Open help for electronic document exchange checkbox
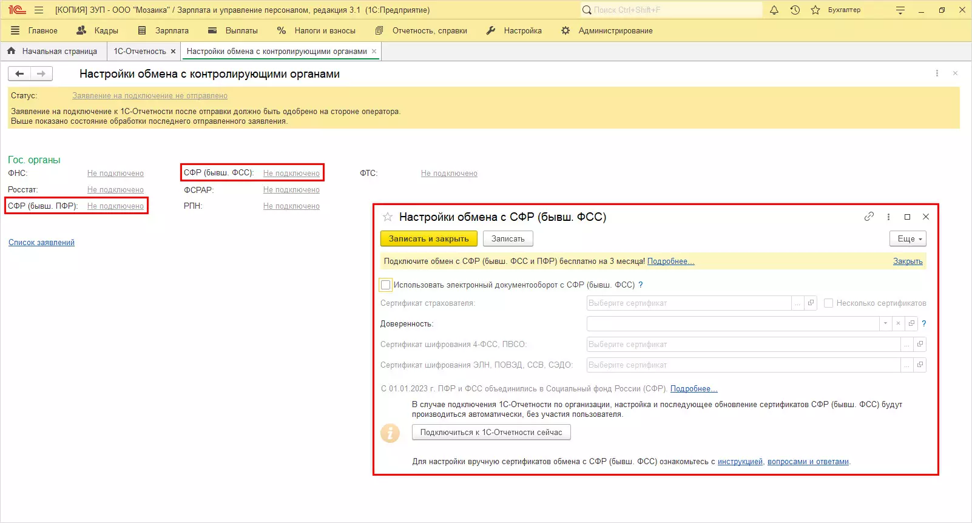This screenshot has height=523, width=972. point(641,285)
